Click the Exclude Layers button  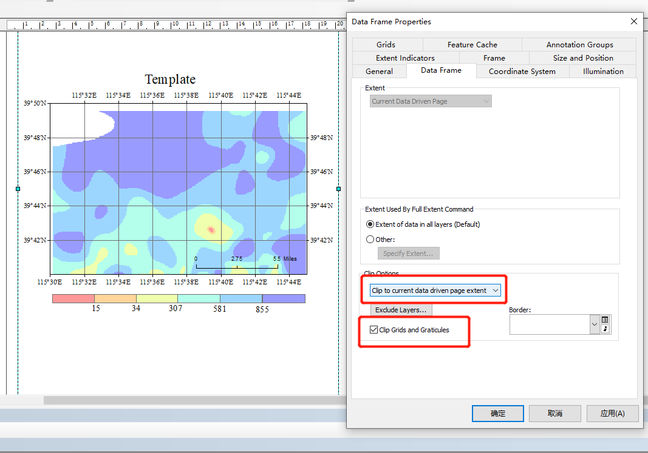point(401,310)
